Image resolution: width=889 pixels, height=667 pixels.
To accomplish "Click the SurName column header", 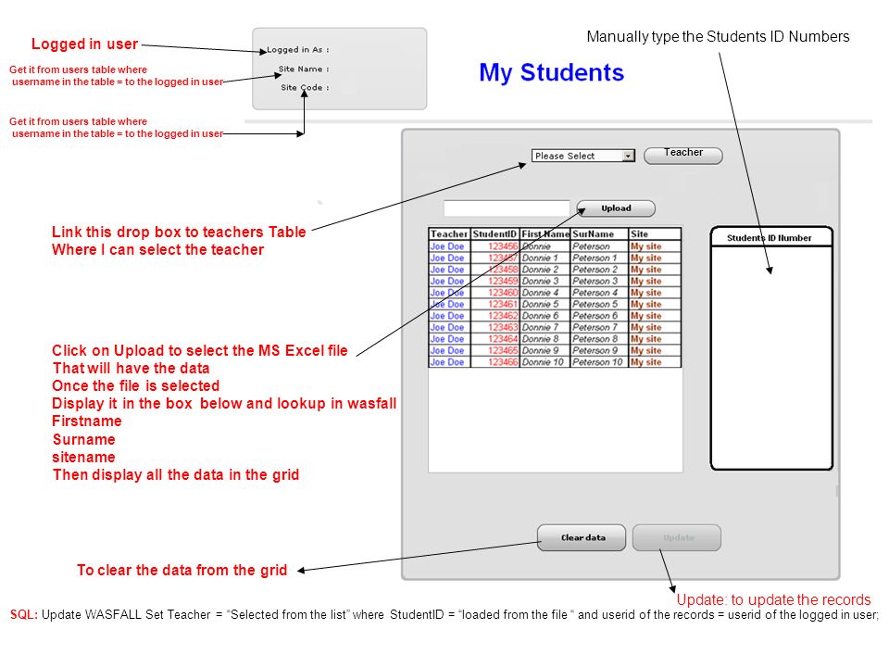I will (x=599, y=233).
